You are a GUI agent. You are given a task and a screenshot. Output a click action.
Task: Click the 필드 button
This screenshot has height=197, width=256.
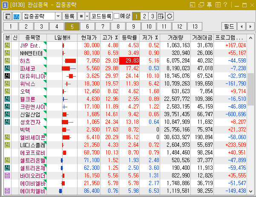pos(229,26)
